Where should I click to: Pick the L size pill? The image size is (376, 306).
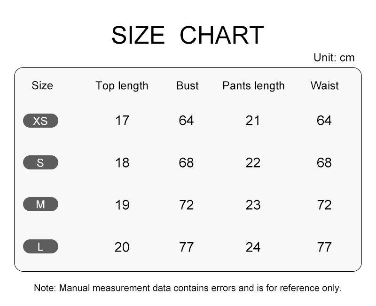tap(40, 246)
